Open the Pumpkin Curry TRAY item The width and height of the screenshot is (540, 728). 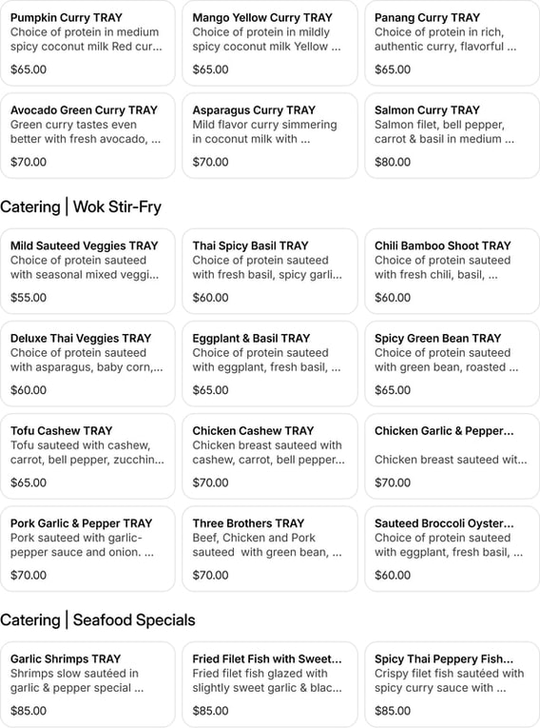(87, 43)
